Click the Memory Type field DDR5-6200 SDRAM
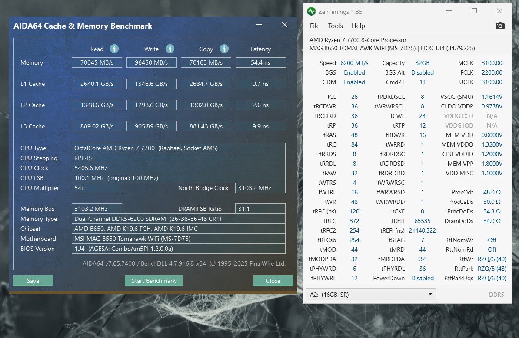The image size is (519, 338). point(178,219)
